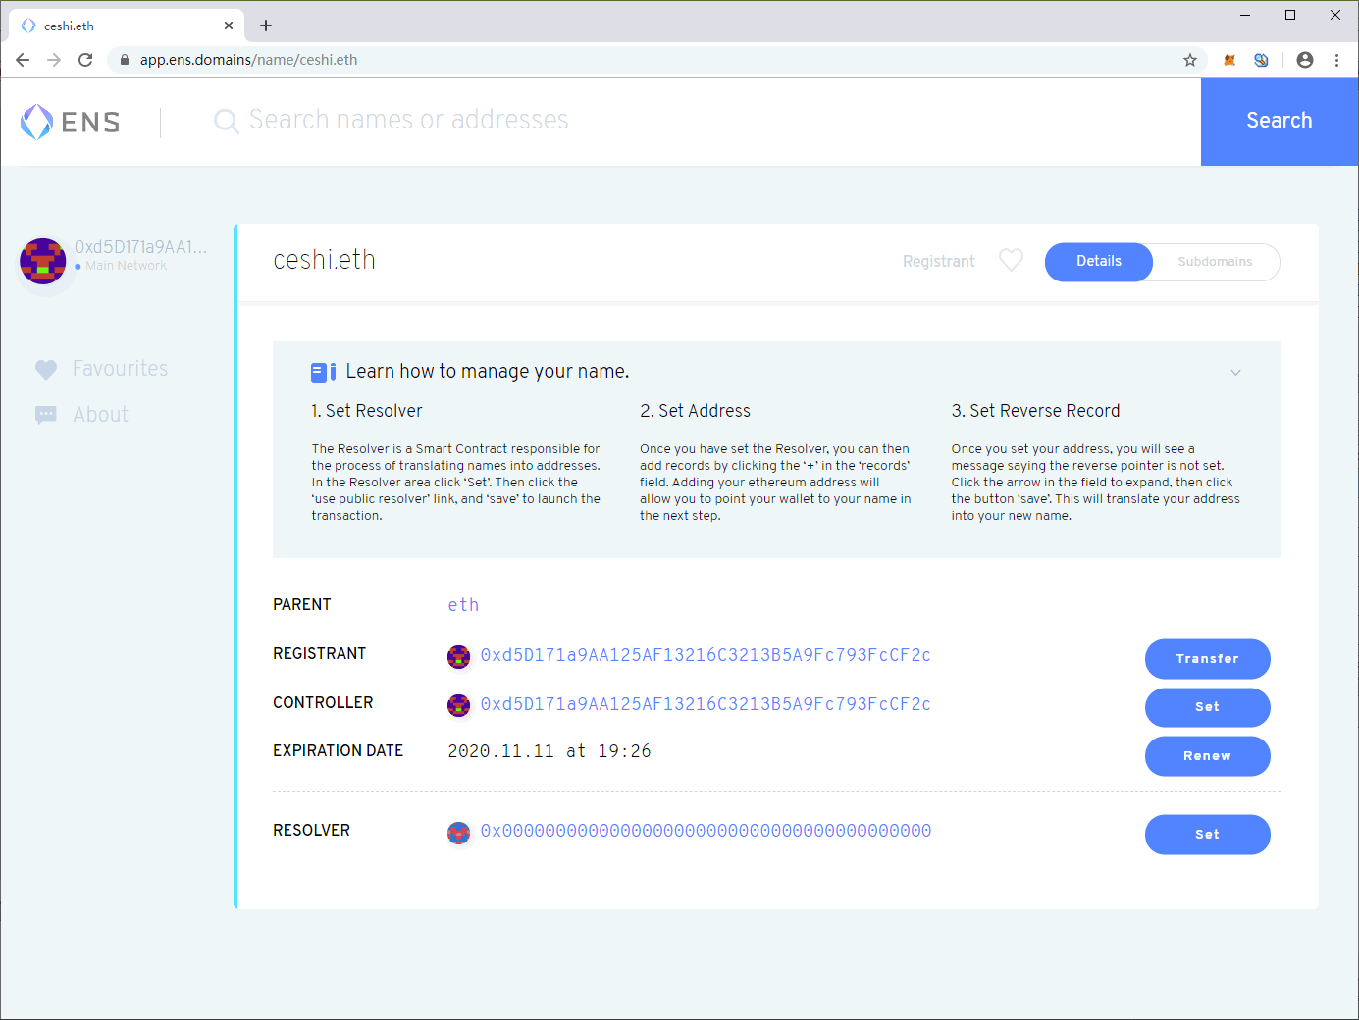Open the registrant address link
The image size is (1359, 1020).
tap(706, 655)
